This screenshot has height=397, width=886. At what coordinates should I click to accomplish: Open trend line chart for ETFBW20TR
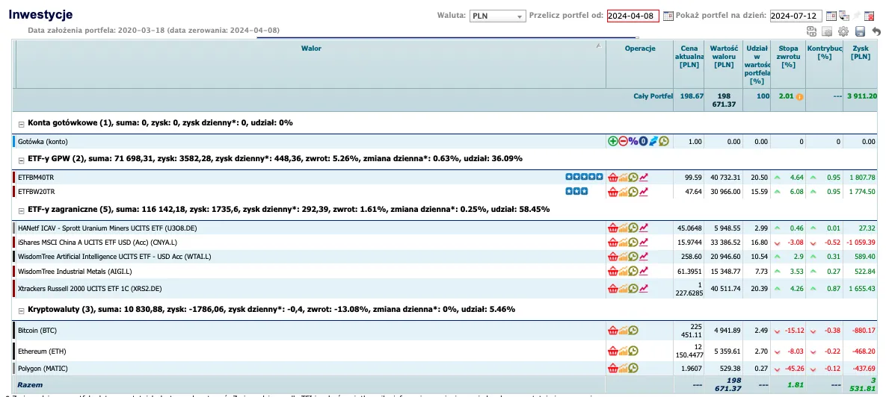pyautogui.click(x=644, y=192)
